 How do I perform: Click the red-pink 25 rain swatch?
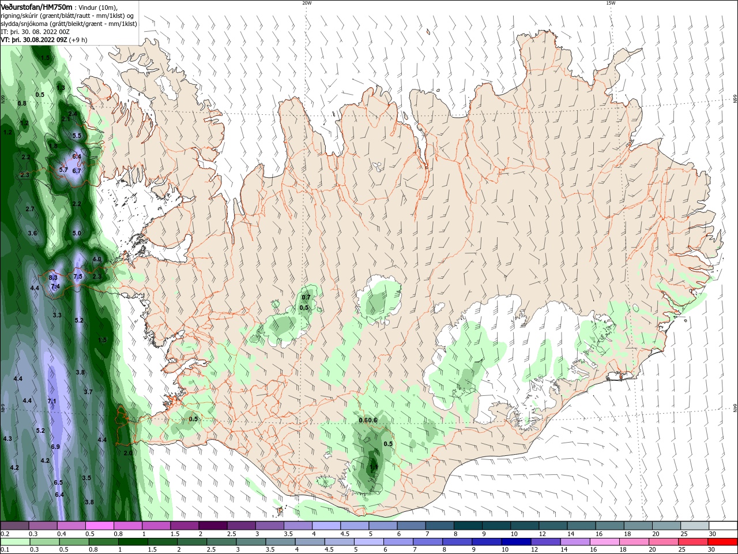(x=694, y=542)
